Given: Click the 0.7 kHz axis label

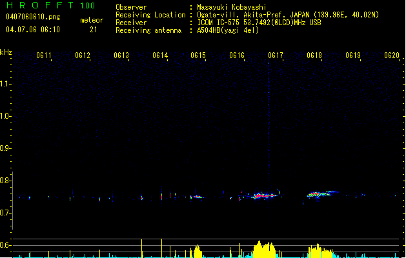Looking at the screenshot, I should (5, 213).
